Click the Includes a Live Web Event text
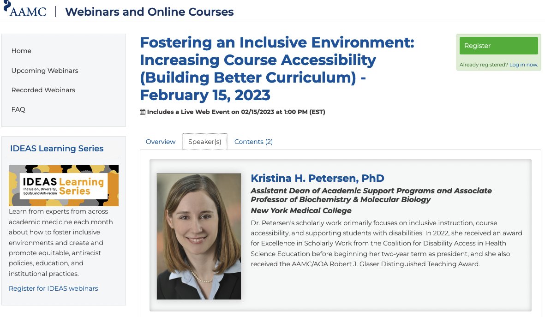545x317 pixels. 236,112
